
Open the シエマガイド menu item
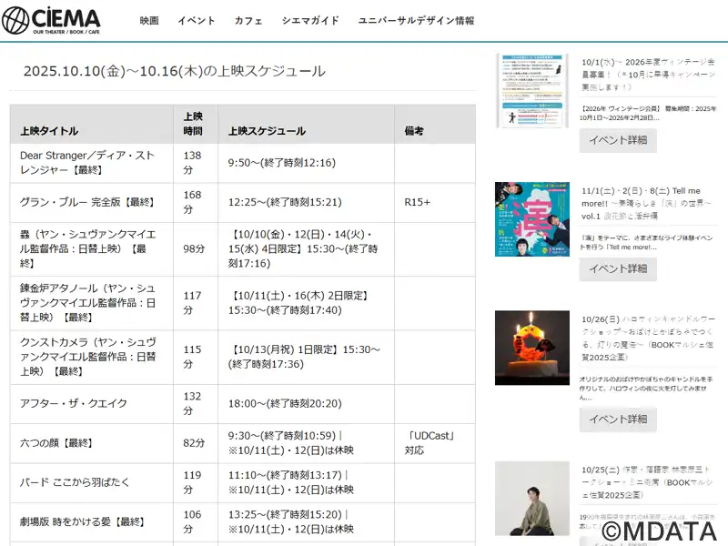[x=310, y=20]
